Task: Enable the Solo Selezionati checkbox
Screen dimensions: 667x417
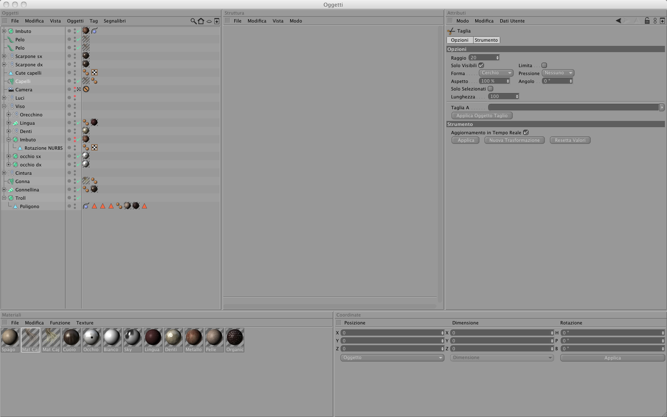Action: click(x=491, y=89)
